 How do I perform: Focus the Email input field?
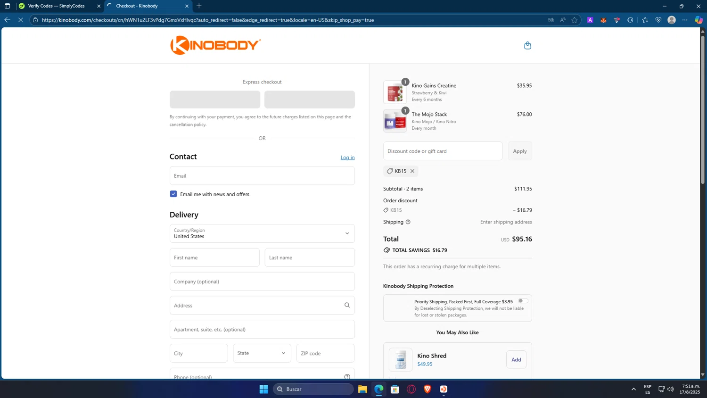click(x=262, y=175)
